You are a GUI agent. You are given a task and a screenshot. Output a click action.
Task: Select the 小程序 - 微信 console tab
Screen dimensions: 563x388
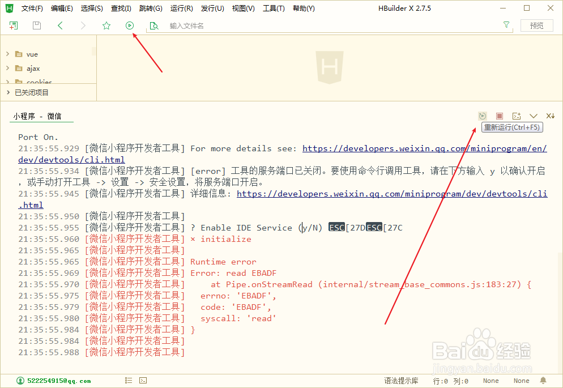click(x=37, y=116)
